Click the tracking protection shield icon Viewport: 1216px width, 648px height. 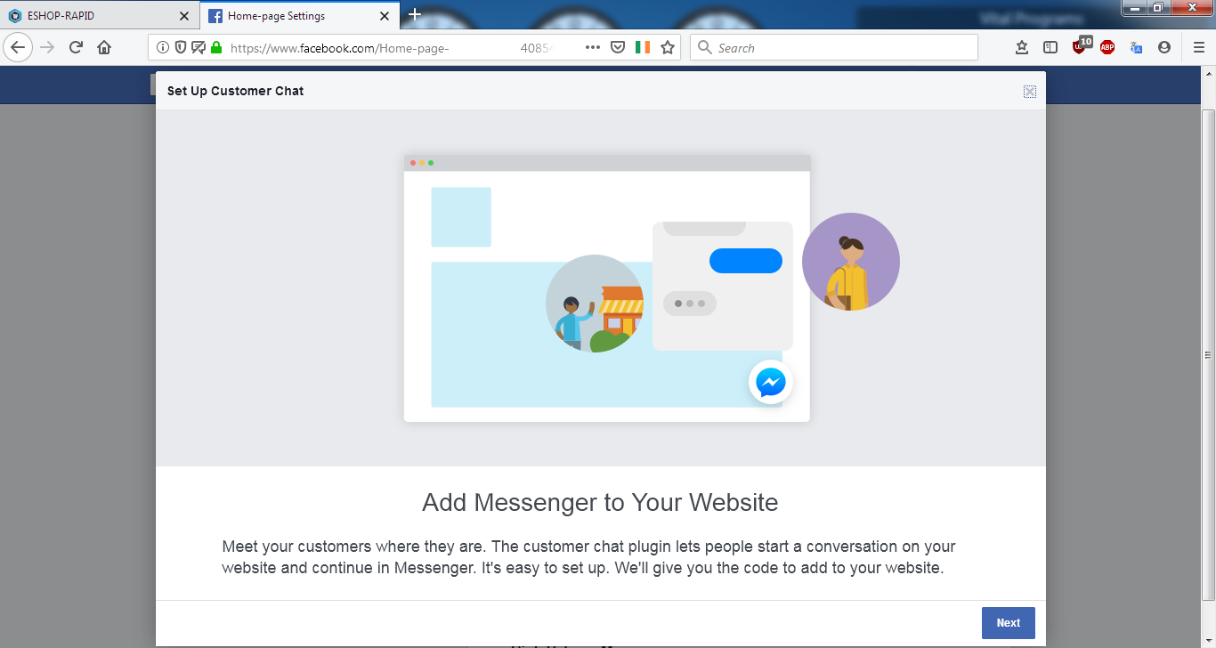[x=181, y=48]
